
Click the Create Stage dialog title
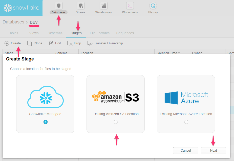(x=20, y=59)
